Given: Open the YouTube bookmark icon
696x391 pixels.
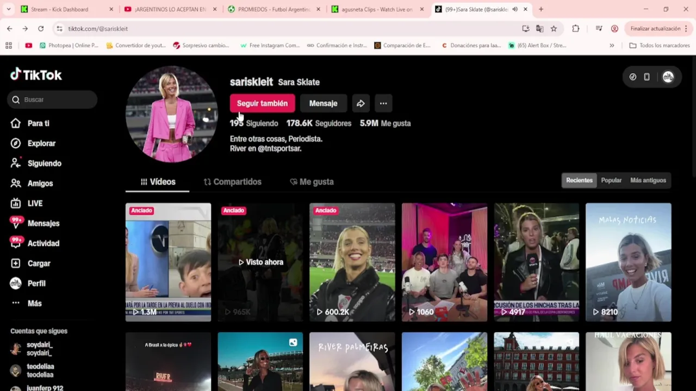Looking at the screenshot, I should click(x=28, y=46).
